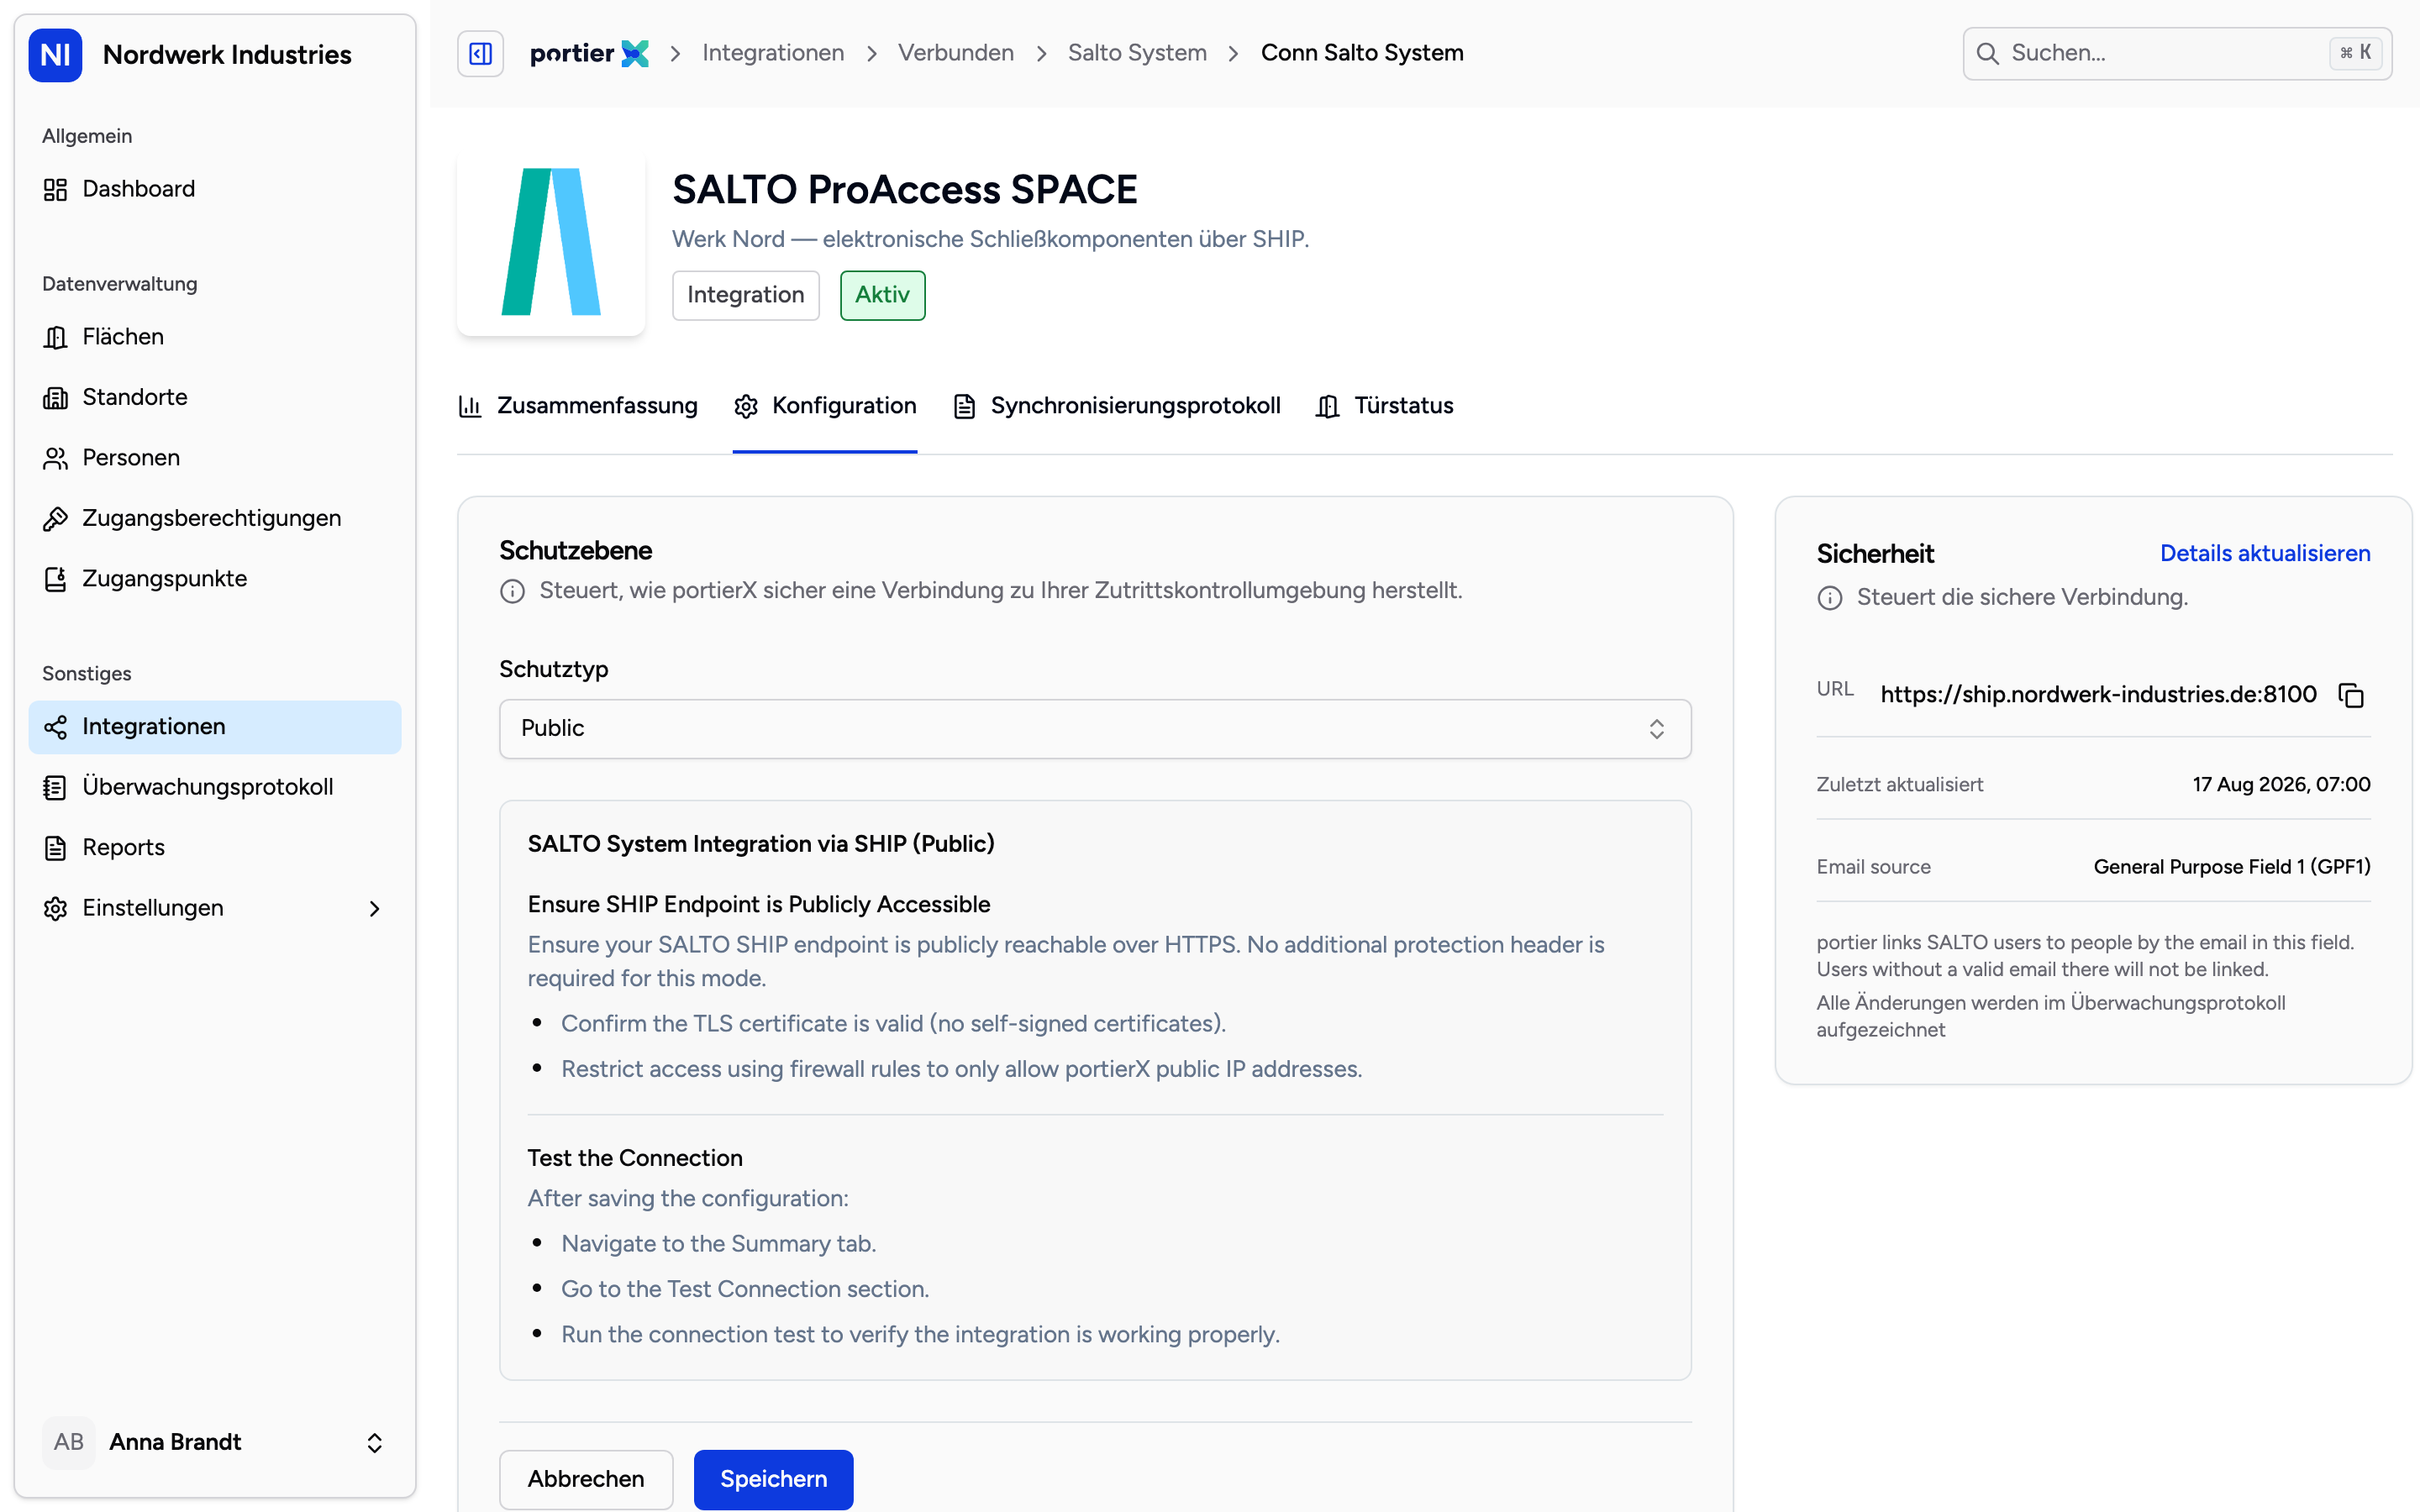This screenshot has width=2420, height=1512.
Task: Click the Personen users icon
Action: click(x=55, y=458)
